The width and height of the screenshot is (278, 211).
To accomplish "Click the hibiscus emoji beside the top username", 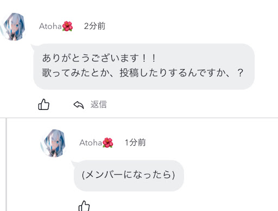I will coord(67,26).
